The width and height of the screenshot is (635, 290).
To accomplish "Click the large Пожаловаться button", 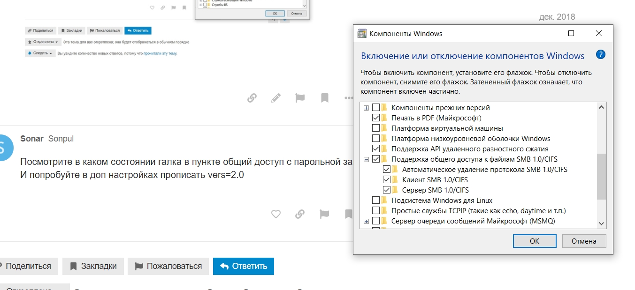I will [x=168, y=266].
